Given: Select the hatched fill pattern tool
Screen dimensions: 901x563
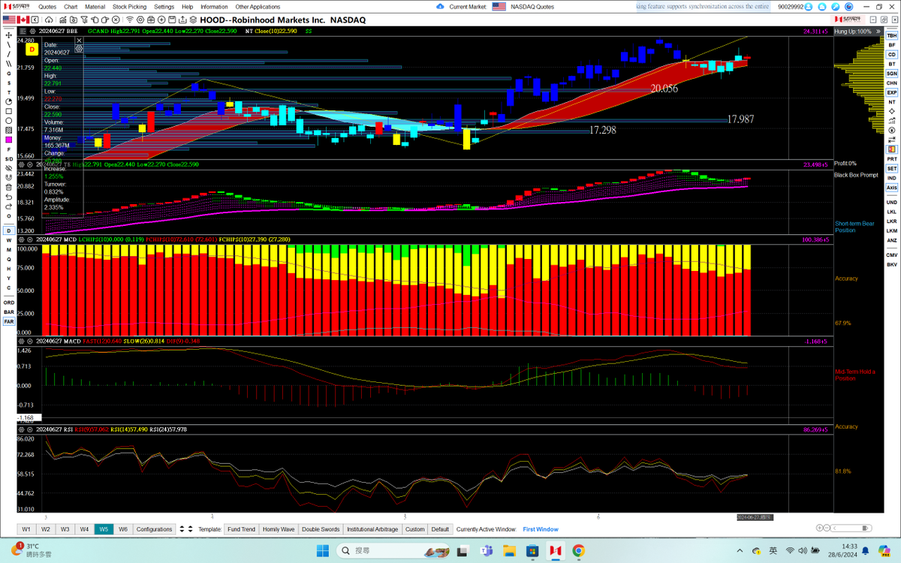Looking at the screenshot, I should (9, 130).
